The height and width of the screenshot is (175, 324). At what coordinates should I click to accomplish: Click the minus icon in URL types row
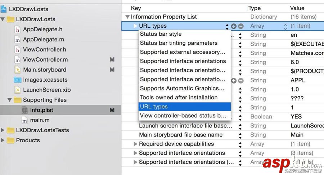(241, 26)
